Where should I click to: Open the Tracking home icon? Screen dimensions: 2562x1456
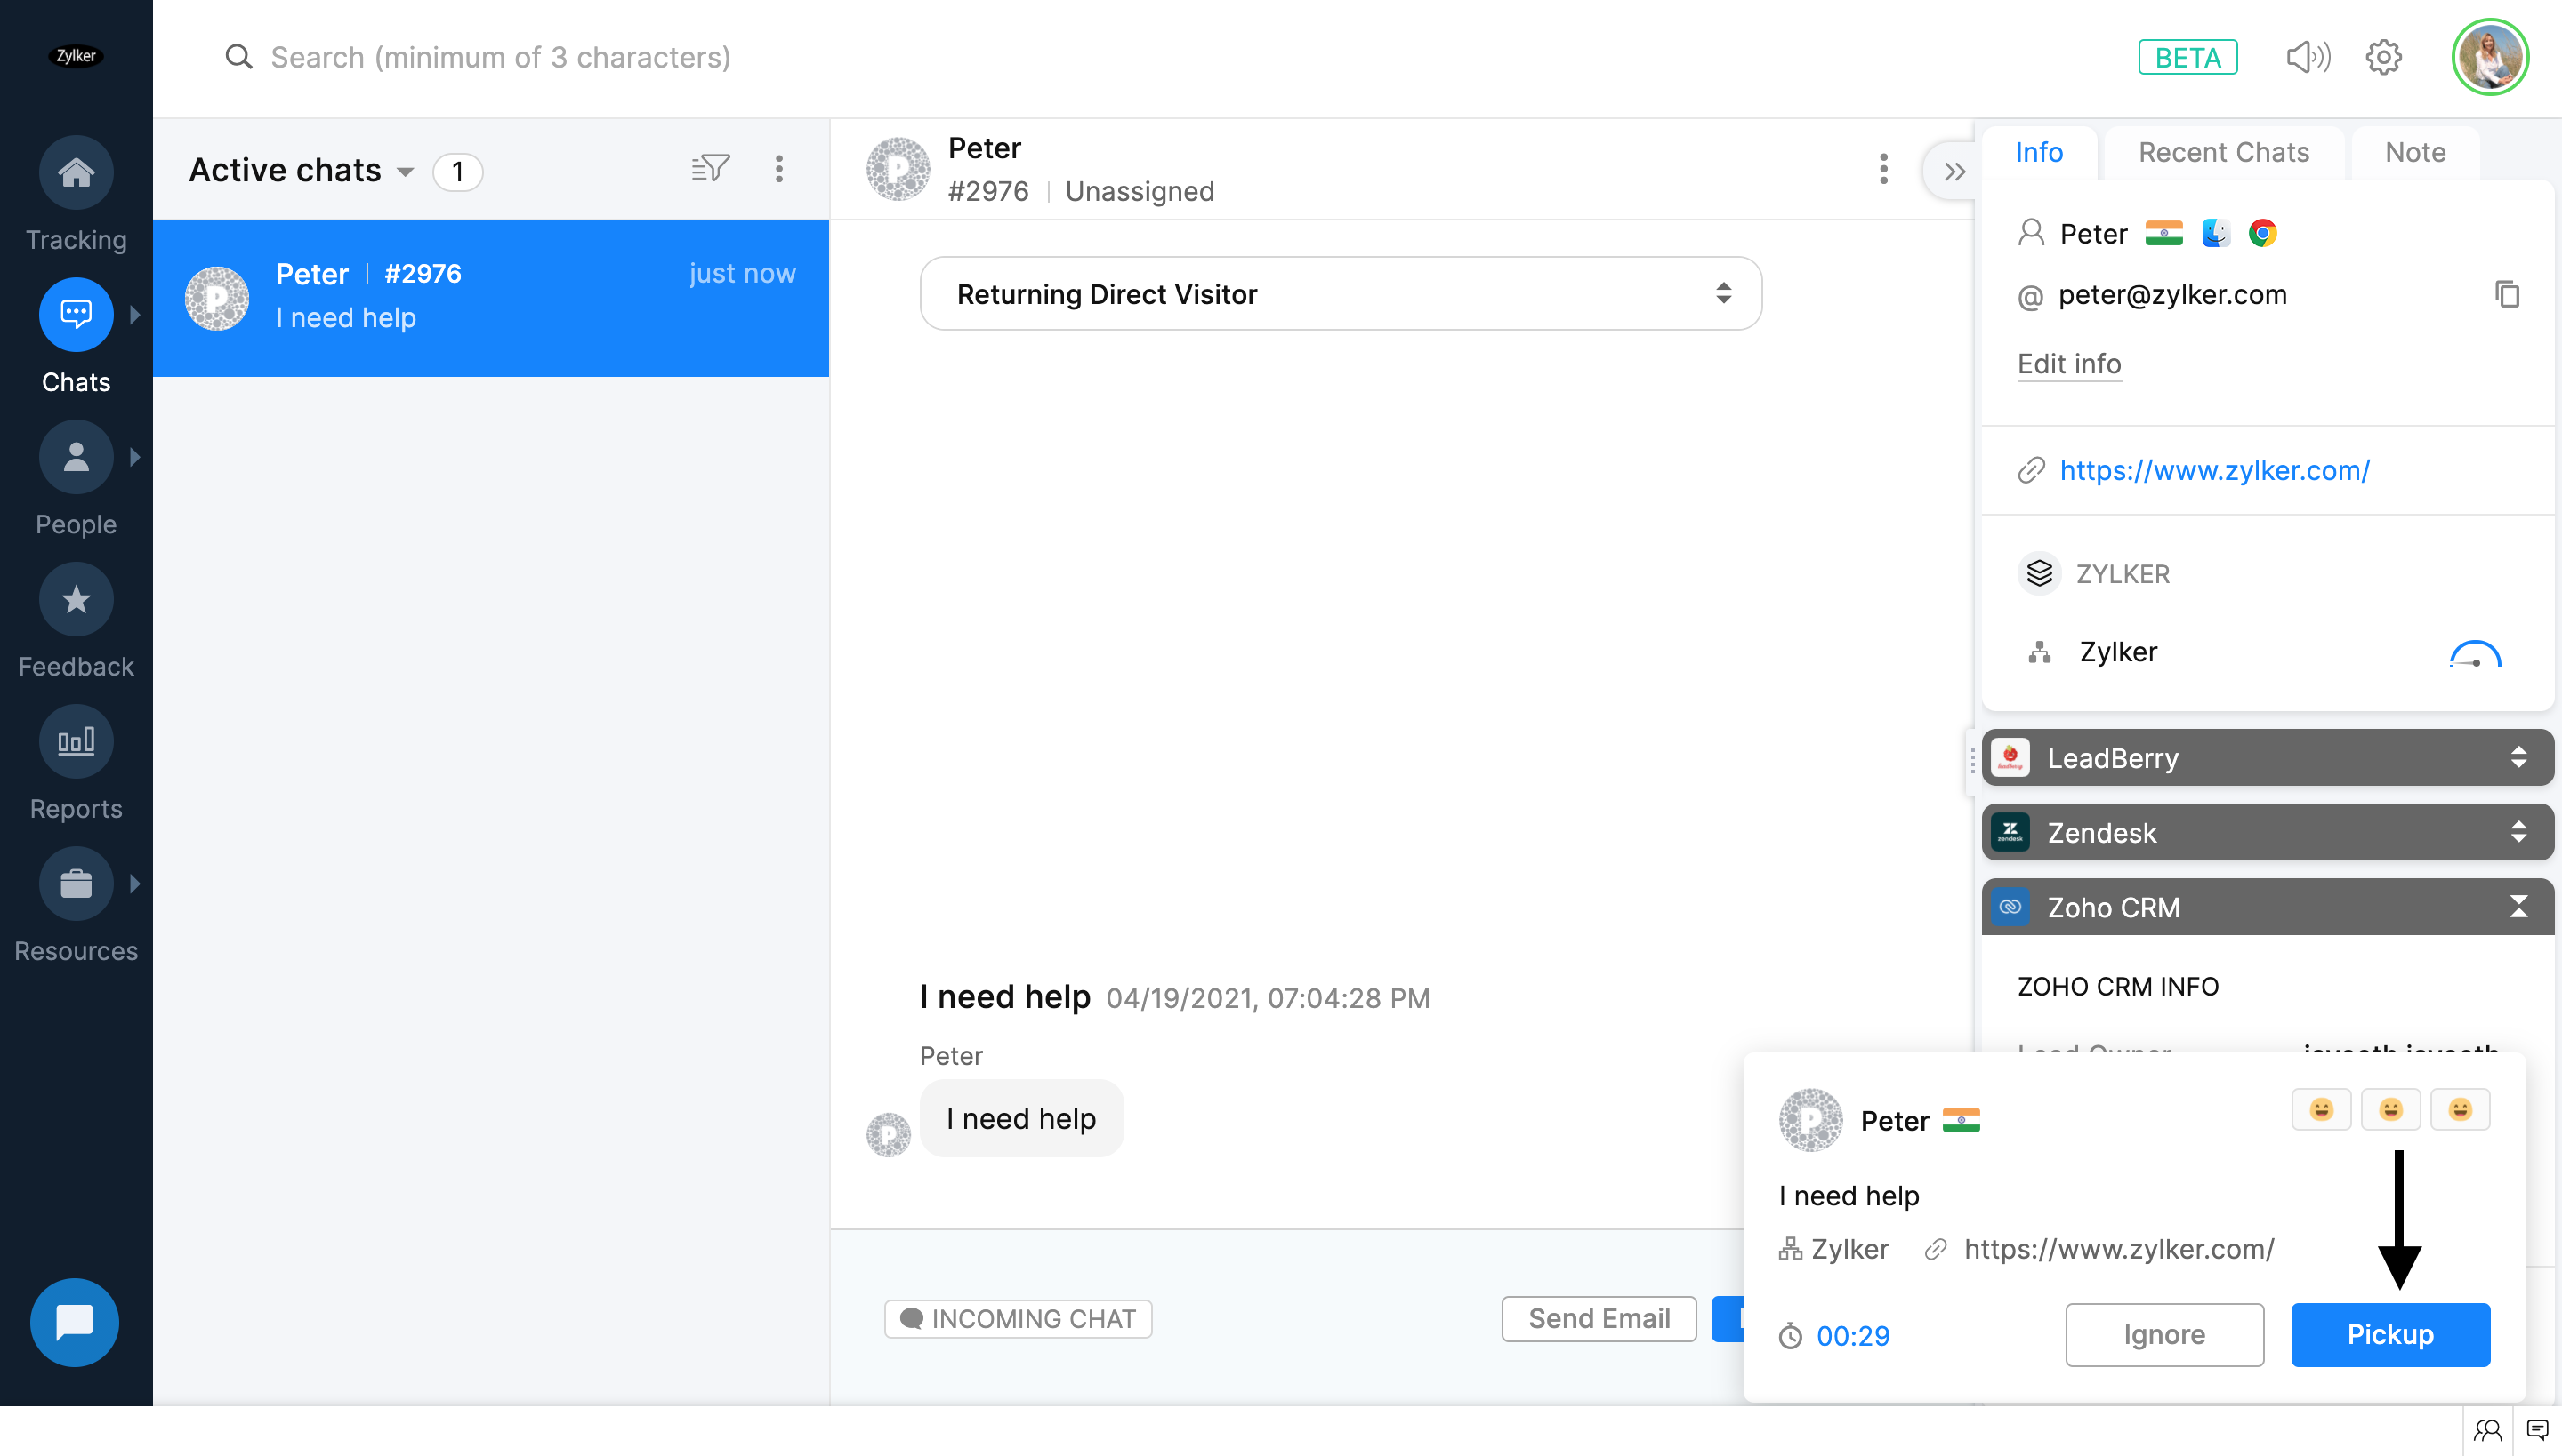coord(77,172)
